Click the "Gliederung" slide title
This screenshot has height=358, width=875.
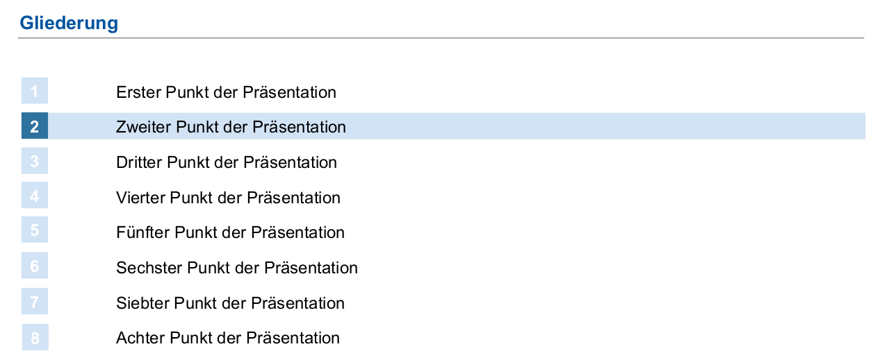[69, 23]
